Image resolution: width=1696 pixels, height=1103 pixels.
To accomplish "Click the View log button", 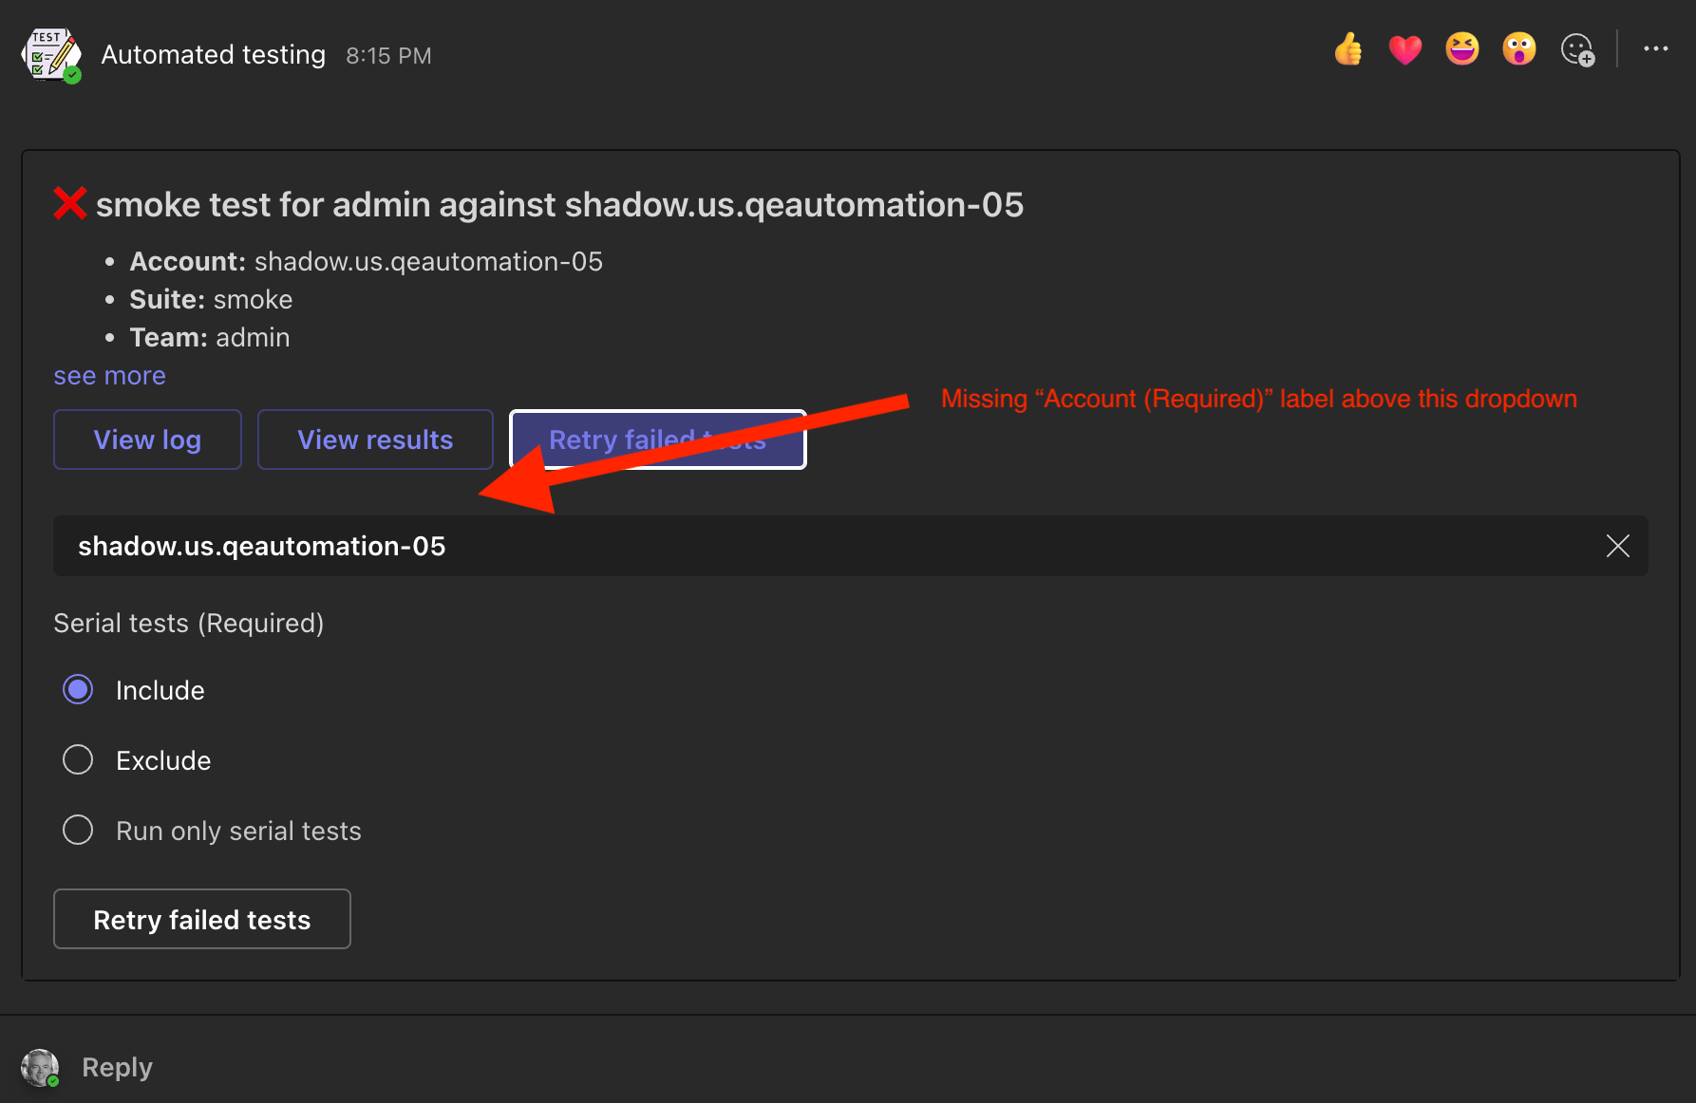I will 147,439.
